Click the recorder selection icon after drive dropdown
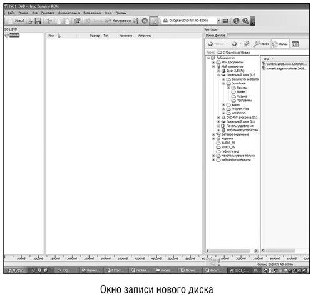Image resolution: width=313 pixels, height=297 pixels. [225, 21]
